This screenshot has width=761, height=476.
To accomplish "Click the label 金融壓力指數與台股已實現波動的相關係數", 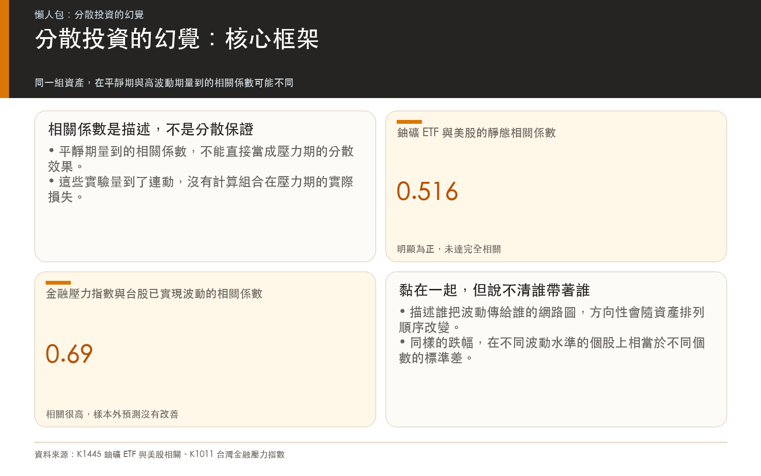I will tap(154, 294).
